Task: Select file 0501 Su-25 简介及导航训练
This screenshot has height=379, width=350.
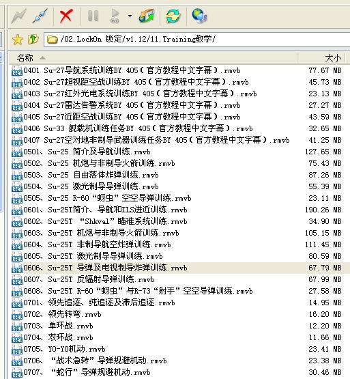Action: (x=87, y=152)
